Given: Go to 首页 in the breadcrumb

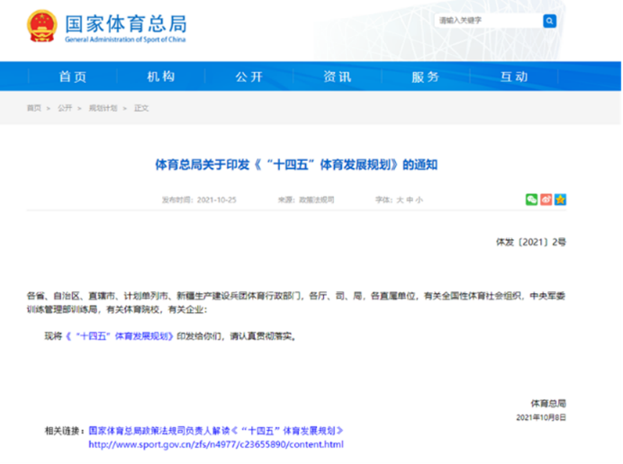Looking at the screenshot, I should [34, 108].
